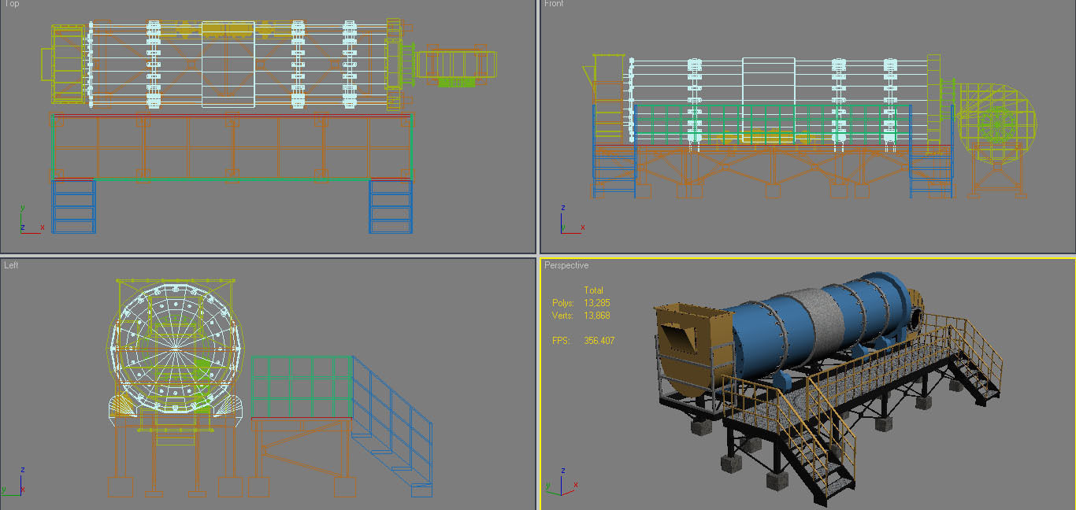Click the 'Verts: 13,868' statistic text
Viewport: 1076px width, 510px height.
click(581, 316)
